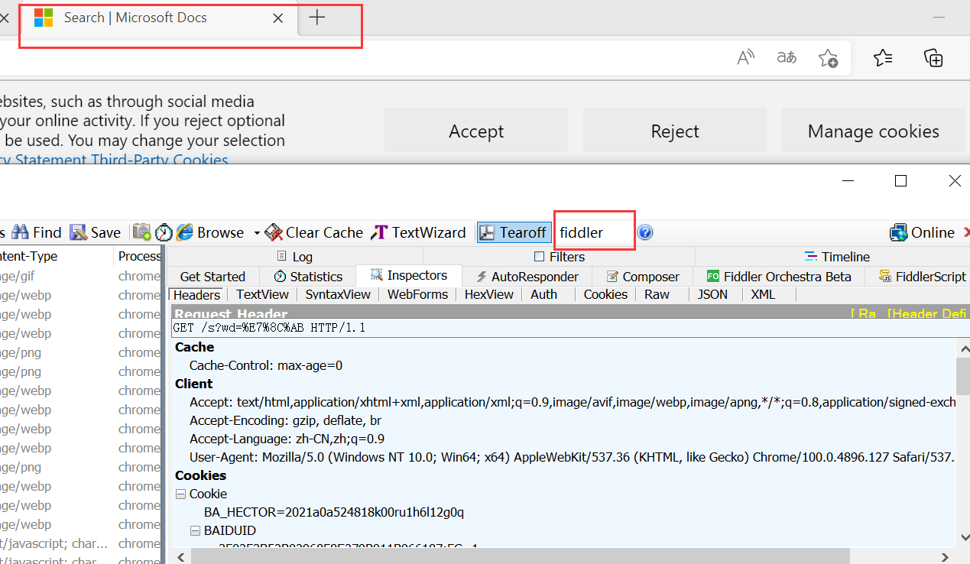Open a new browser tab
This screenshot has width=970, height=564.
(317, 18)
